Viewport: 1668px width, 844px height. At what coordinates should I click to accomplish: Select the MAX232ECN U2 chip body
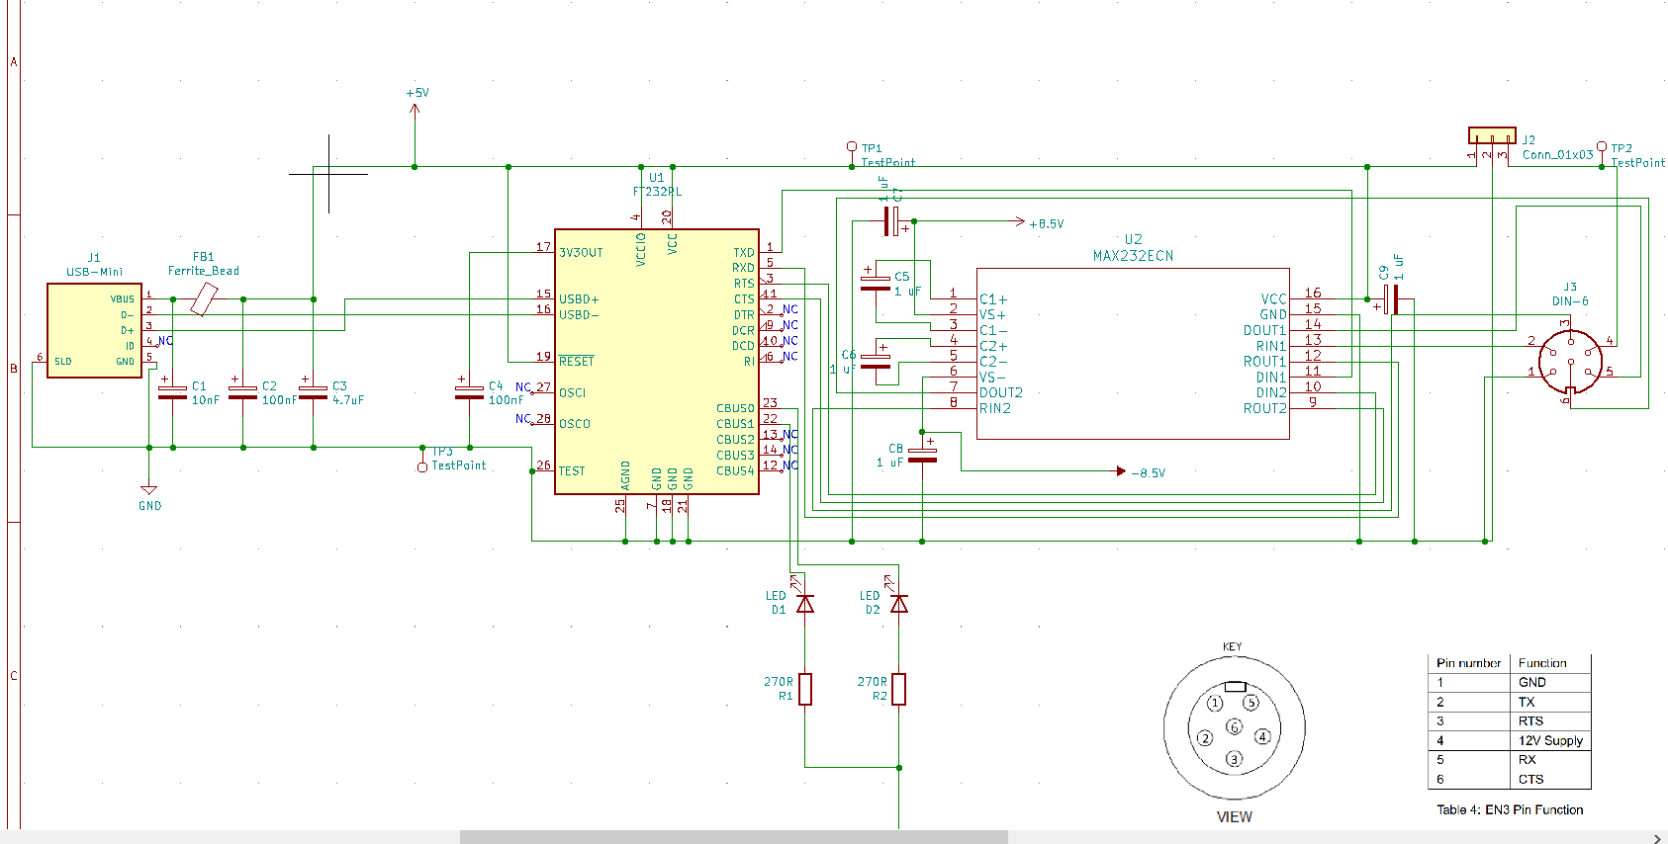tap(1133, 353)
